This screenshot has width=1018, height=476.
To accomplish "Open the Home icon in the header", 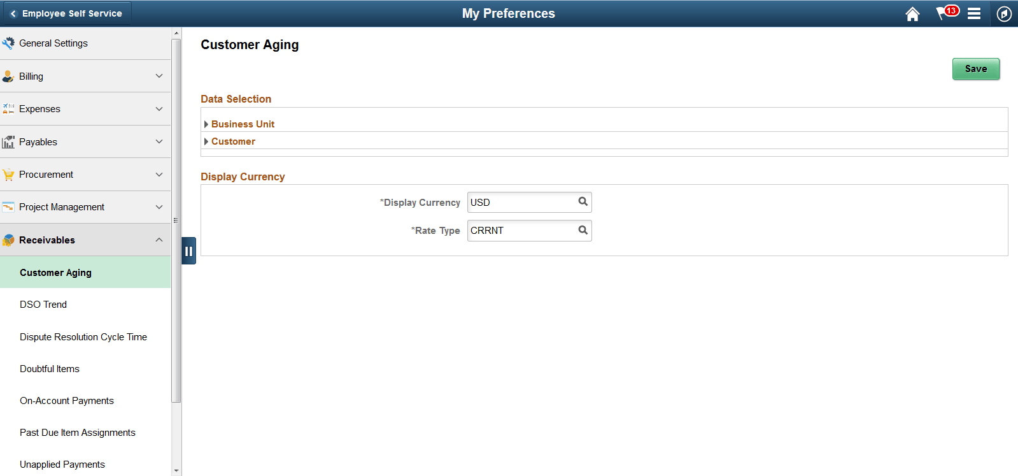I will (x=912, y=13).
